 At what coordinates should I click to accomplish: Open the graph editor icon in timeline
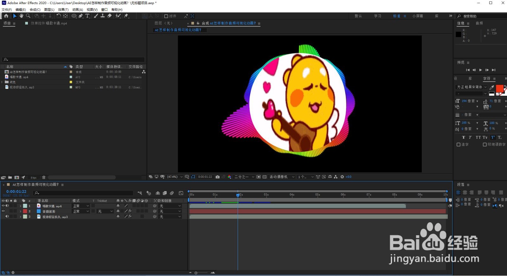coord(181,193)
